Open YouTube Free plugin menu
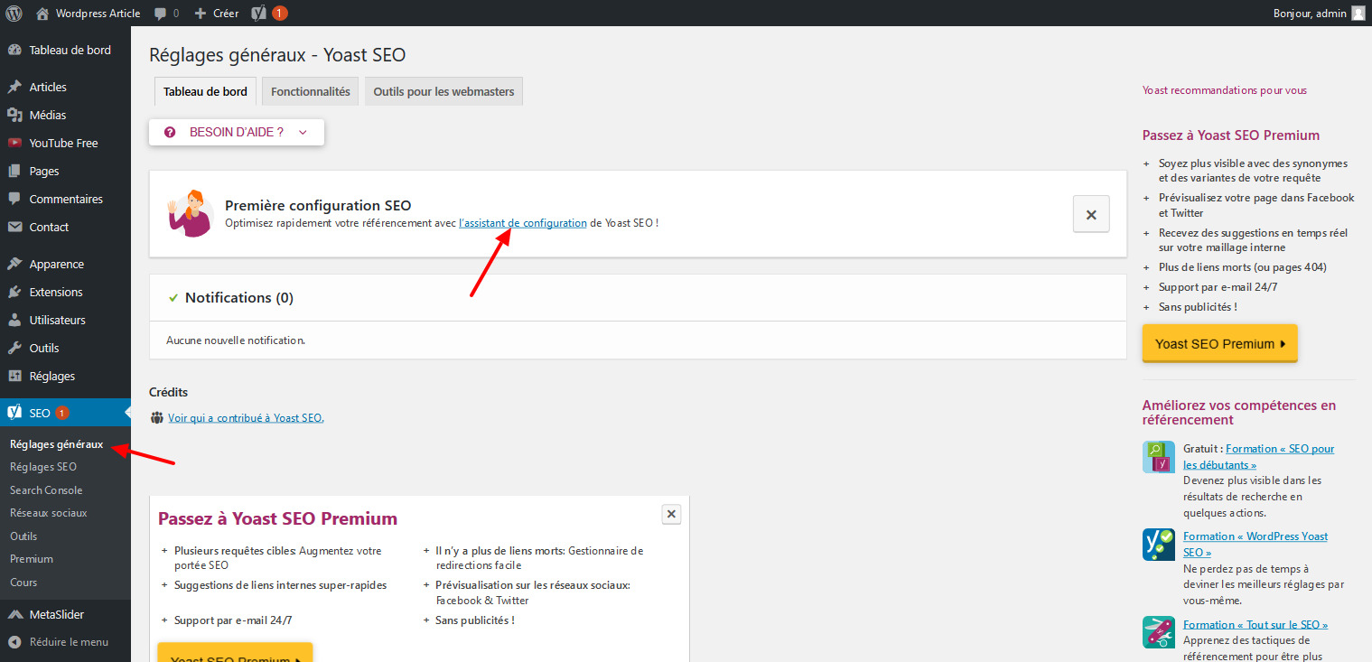The width and height of the screenshot is (1372, 662). point(65,143)
